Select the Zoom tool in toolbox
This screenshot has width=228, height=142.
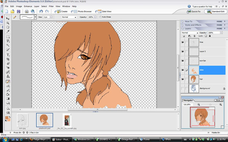(8, 23)
